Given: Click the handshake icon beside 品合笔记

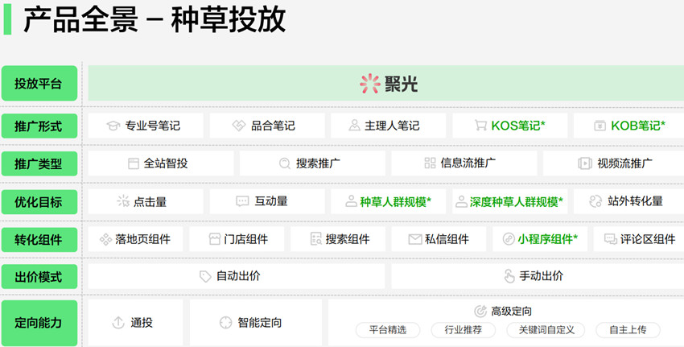Looking at the screenshot, I should 239,126.
